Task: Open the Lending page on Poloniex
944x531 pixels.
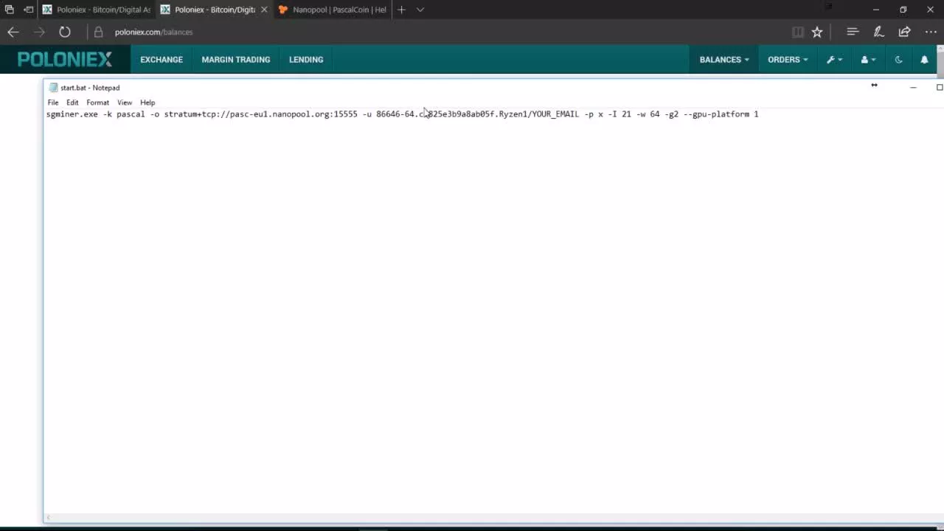Action: [306, 60]
